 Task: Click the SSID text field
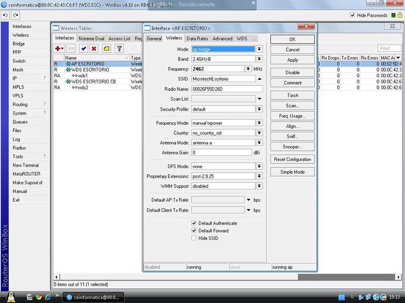pyautogui.click(x=223, y=79)
